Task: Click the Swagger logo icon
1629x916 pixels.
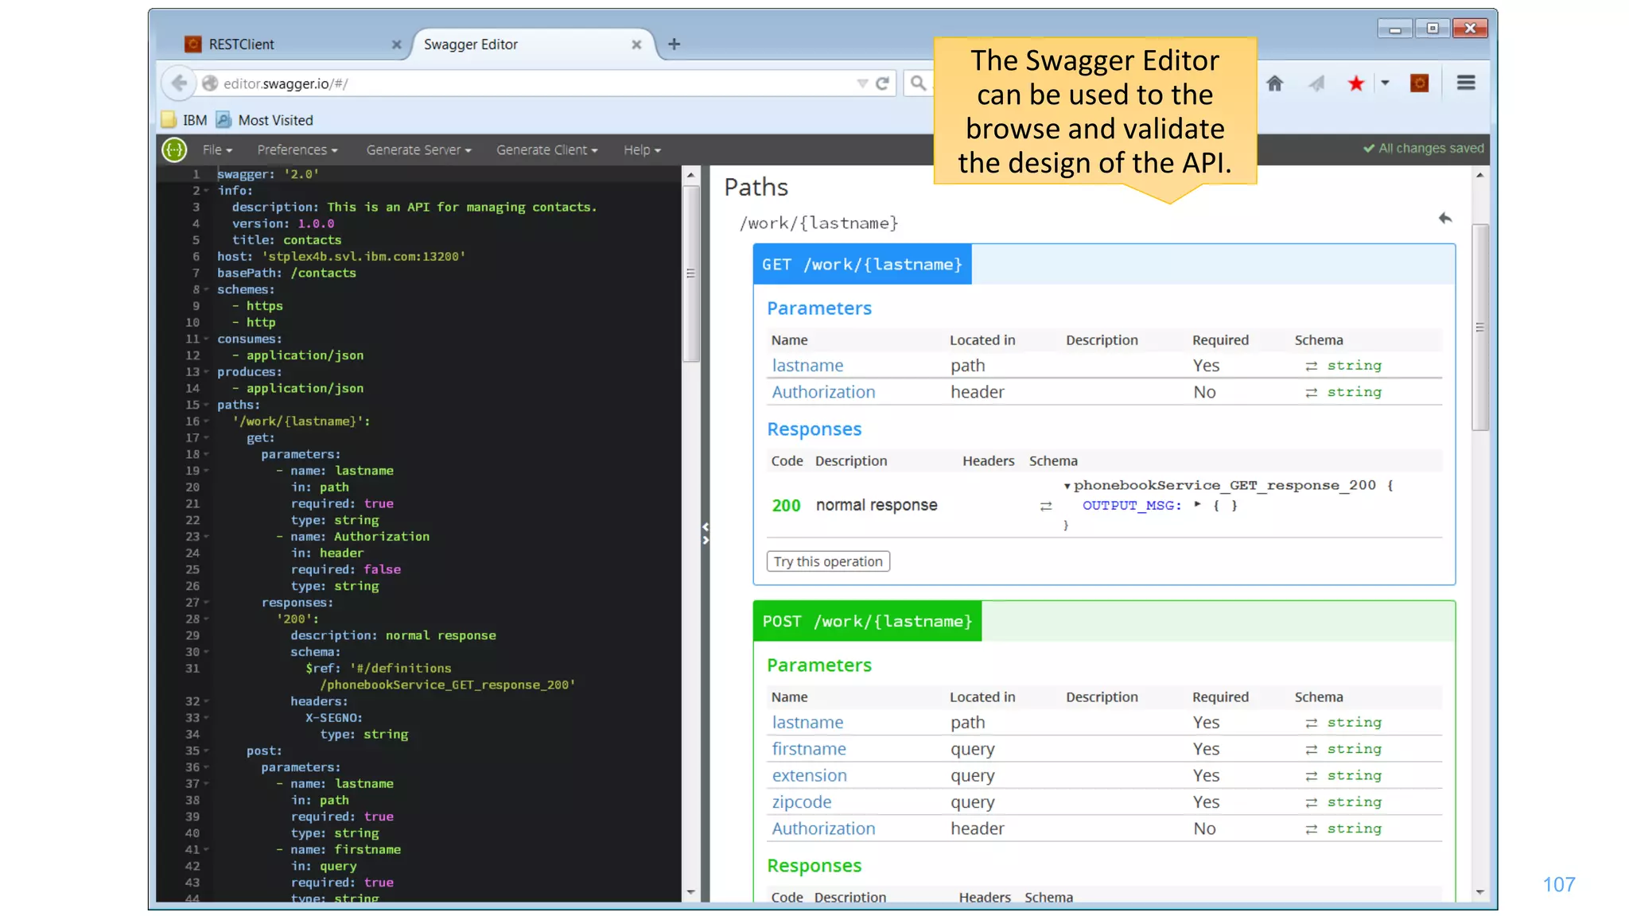Action: 174,149
